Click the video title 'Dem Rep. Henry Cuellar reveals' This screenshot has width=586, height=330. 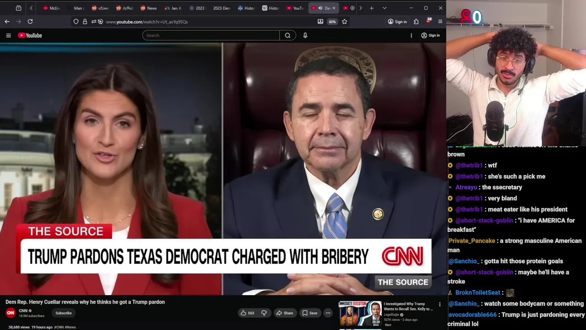click(x=85, y=302)
